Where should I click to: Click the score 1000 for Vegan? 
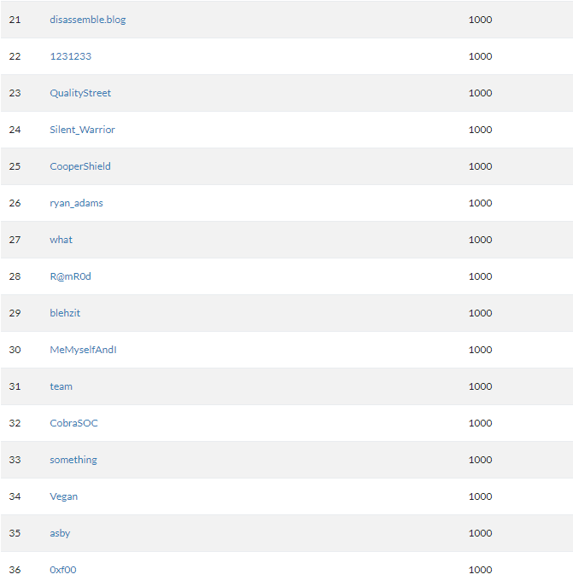[480, 496]
